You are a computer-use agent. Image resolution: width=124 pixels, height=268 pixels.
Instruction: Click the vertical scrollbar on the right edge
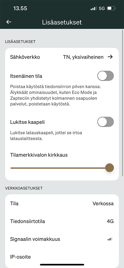tap(122, 103)
